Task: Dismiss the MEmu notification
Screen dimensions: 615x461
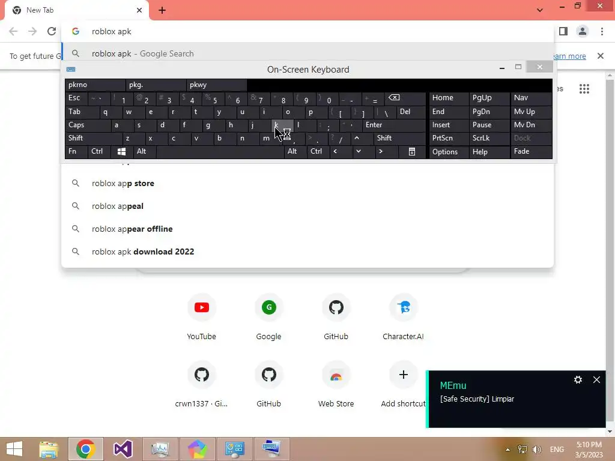Action: point(596,379)
